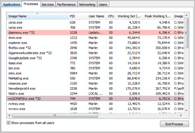Viewport: 195px width, 133px height.
Task: Sort by Peak Working Set column header
Action: tap(157, 16)
